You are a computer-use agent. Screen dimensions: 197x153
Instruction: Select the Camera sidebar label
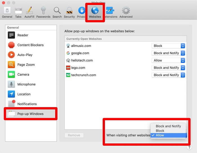tap(23, 75)
